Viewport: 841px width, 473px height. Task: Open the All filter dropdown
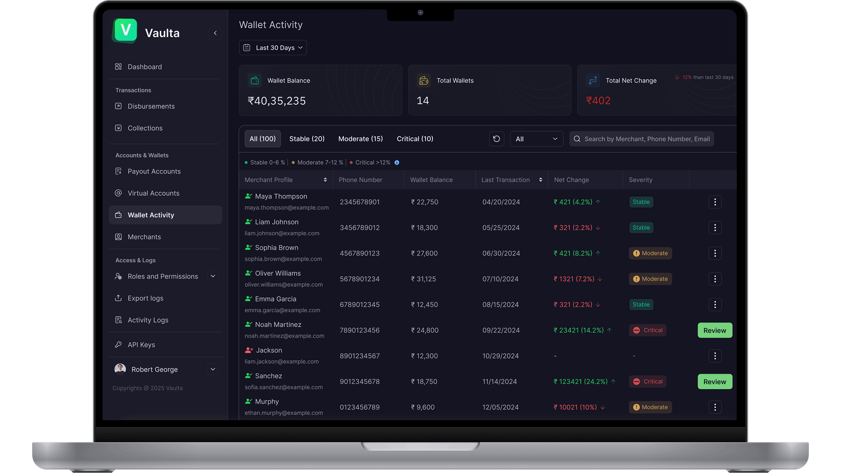tap(536, 139)
